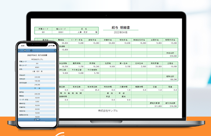
Task: Click the 9:41 clock on the phone
Action: click(x=23, y=46)
